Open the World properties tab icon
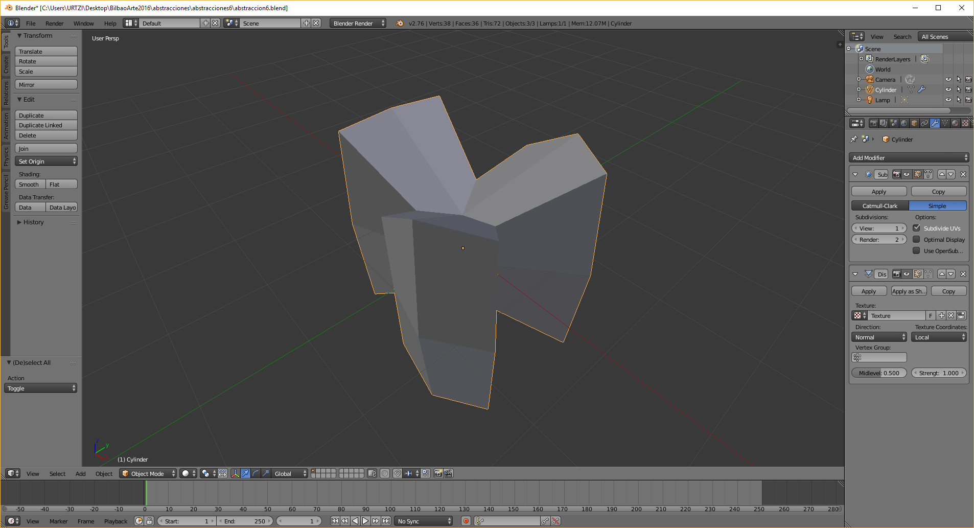This screenshot has width=974, height=528. (904, 123)
